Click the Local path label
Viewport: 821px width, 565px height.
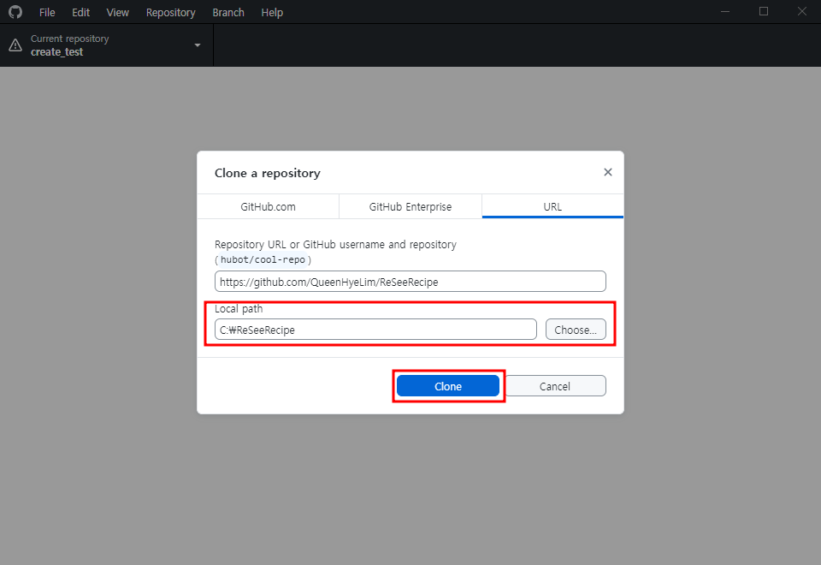point(239,309)
